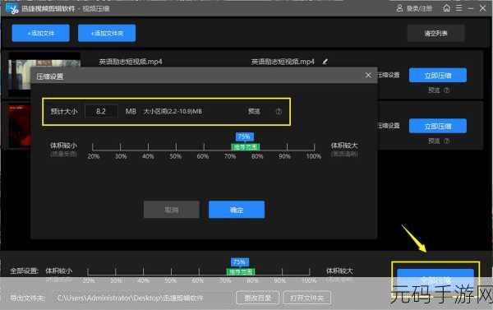Click the export path field C:\Users\Administrator\Desktop
The height and width of the screenshot is (310, 493).
coord(143,298)
